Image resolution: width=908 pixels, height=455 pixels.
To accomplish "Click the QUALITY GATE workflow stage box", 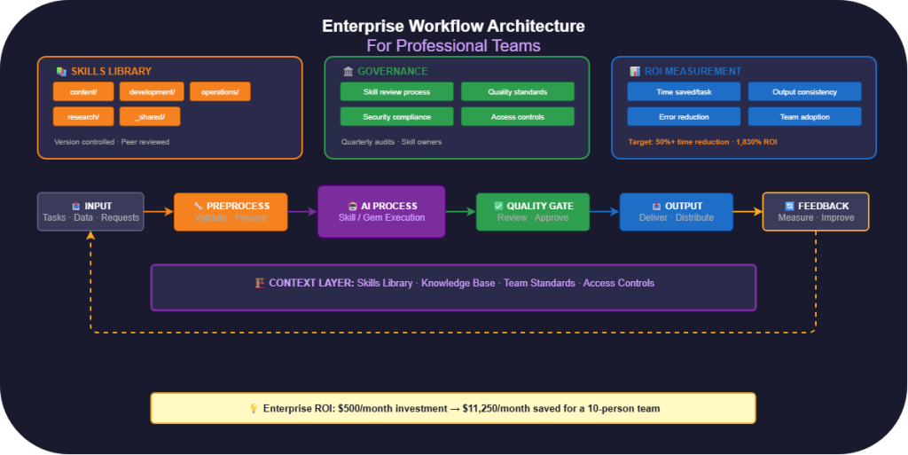I will coord(533,212).
